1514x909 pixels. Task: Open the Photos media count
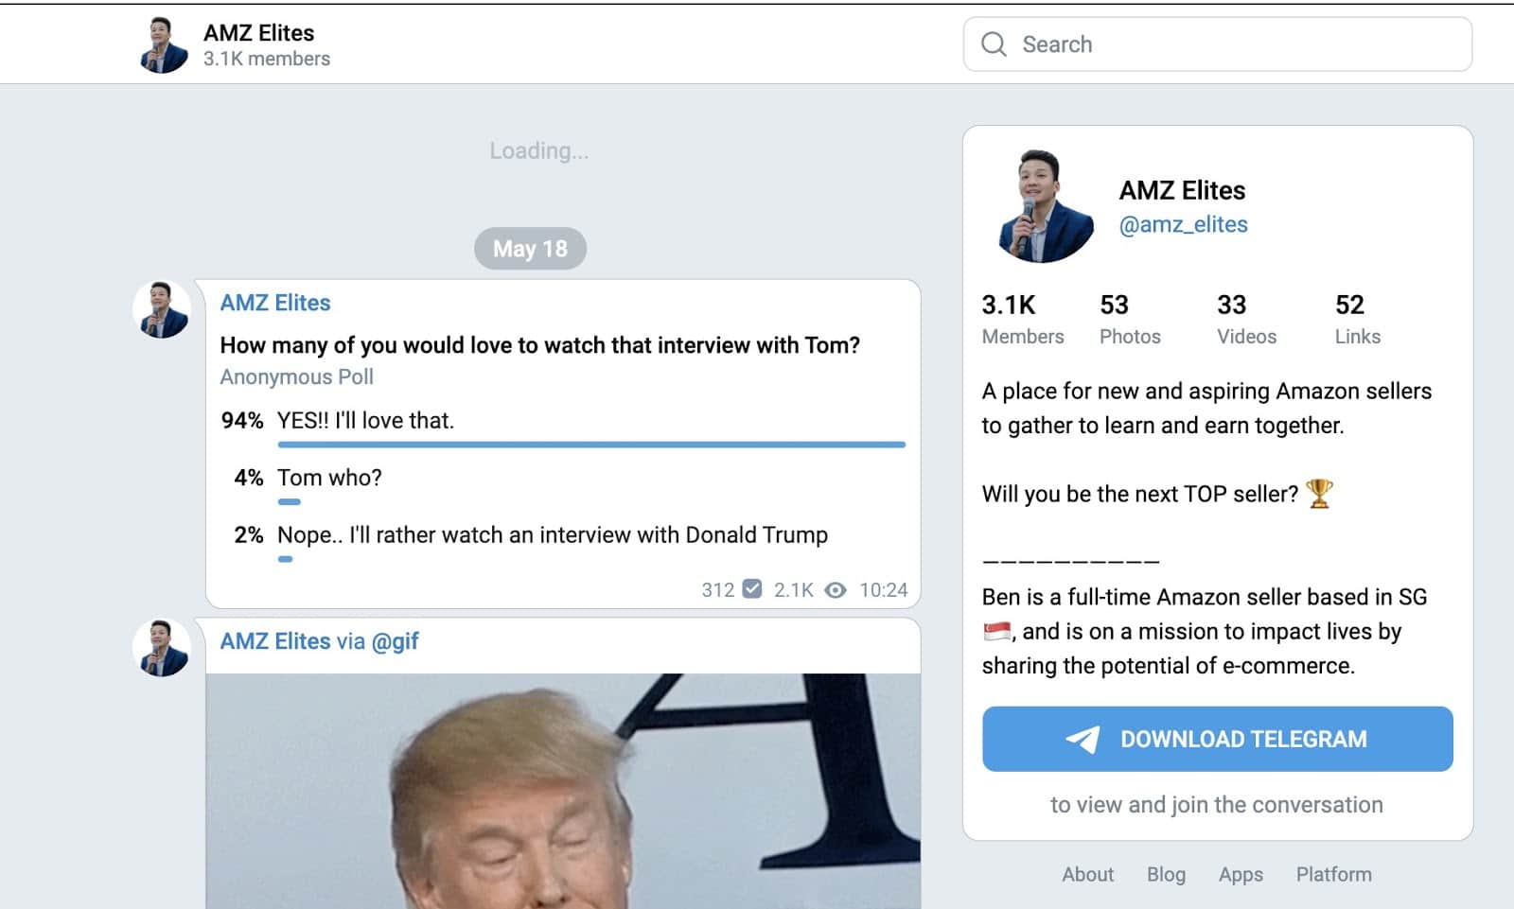(x=1130, y=319)
